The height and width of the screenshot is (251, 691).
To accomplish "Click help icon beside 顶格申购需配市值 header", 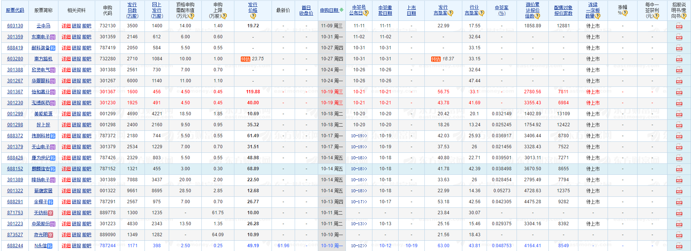I will pyautogui.click(x=192, y=16).
